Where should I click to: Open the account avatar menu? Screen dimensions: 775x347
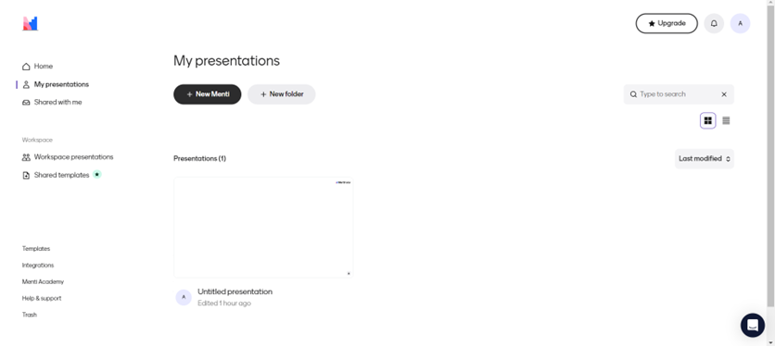pyautogui.click(x=740, y=23)
